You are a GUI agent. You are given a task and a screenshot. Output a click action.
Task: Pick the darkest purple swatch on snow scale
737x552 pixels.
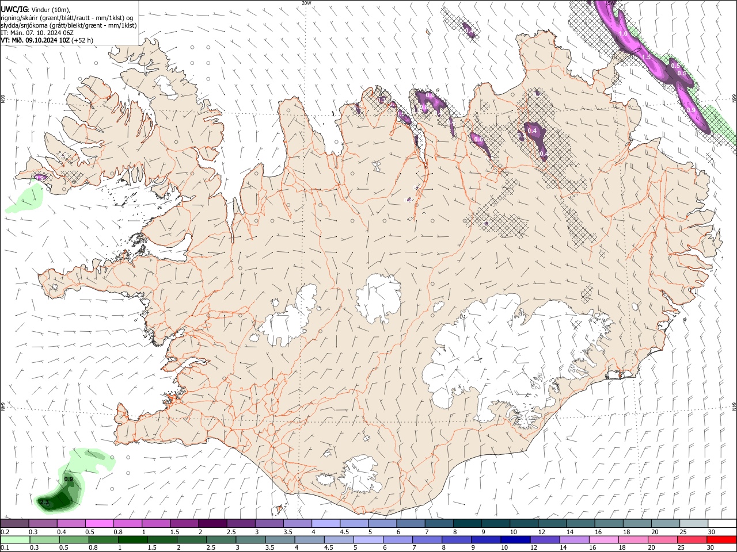[x=212, y=524]
